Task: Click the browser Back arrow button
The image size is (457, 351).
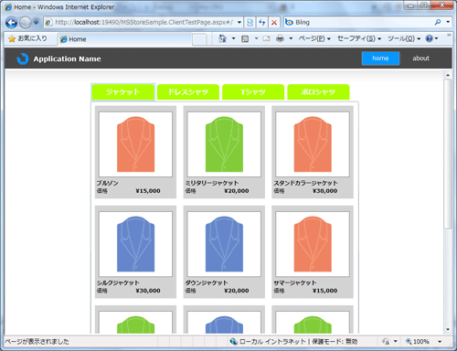Action: click(x=11, y=23)
